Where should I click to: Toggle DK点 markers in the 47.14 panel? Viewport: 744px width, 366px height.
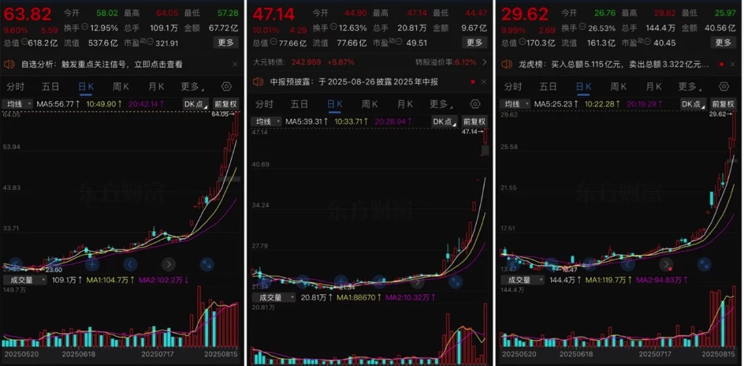pos(444,121)
